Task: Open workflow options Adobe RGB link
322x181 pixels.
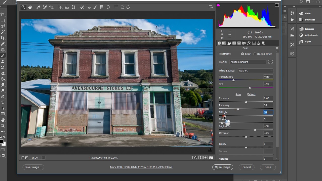Action: [141, 167]
